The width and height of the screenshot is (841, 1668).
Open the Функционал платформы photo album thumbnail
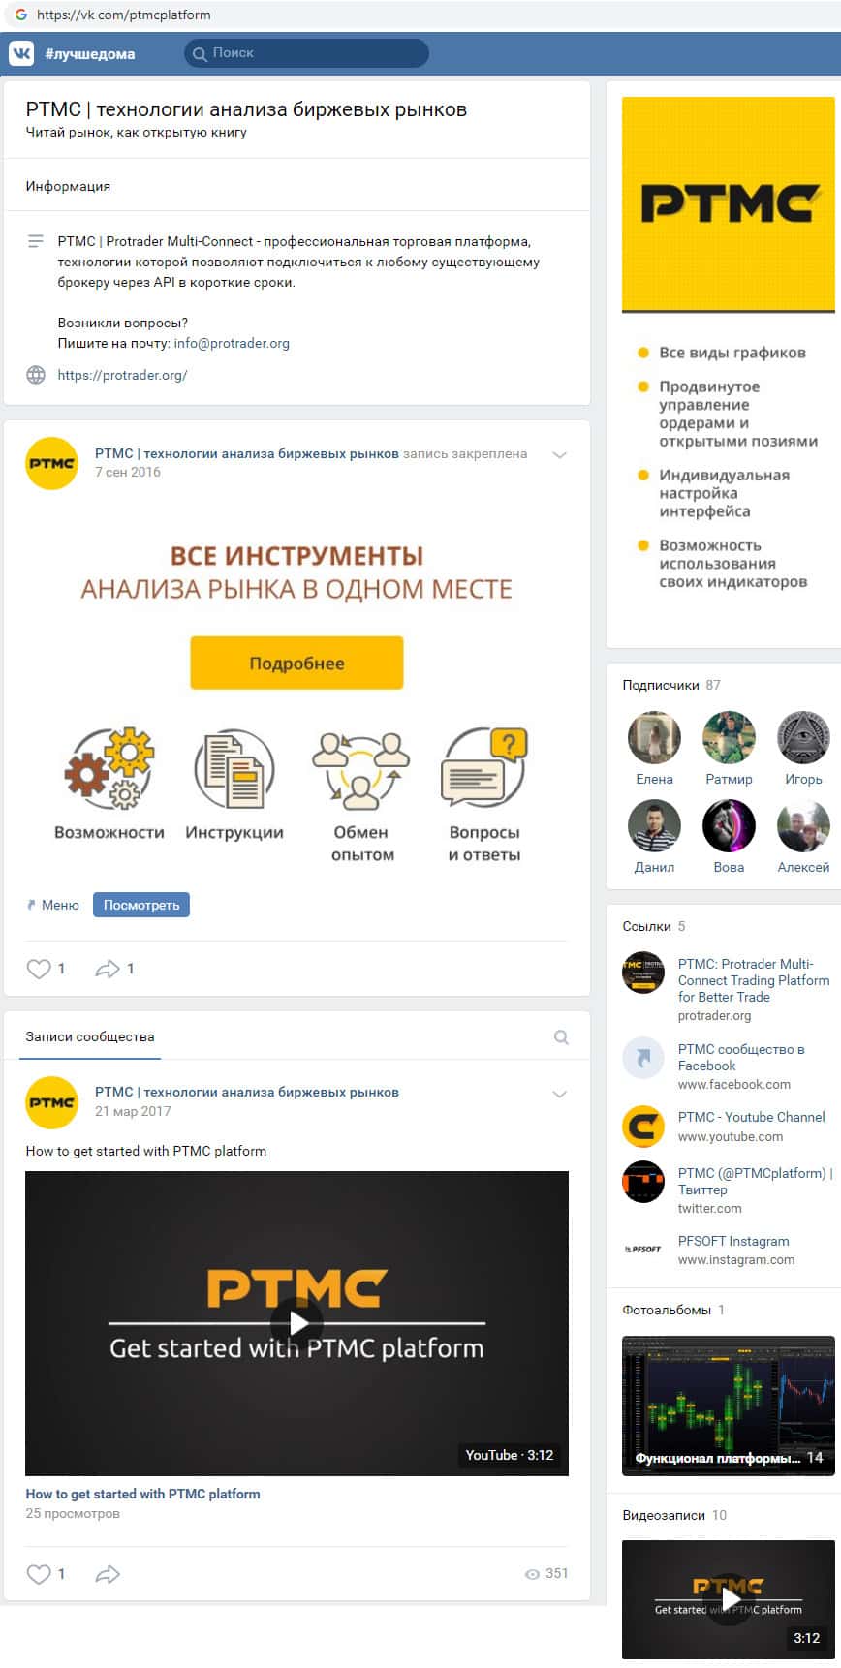tap(728, 1405)
